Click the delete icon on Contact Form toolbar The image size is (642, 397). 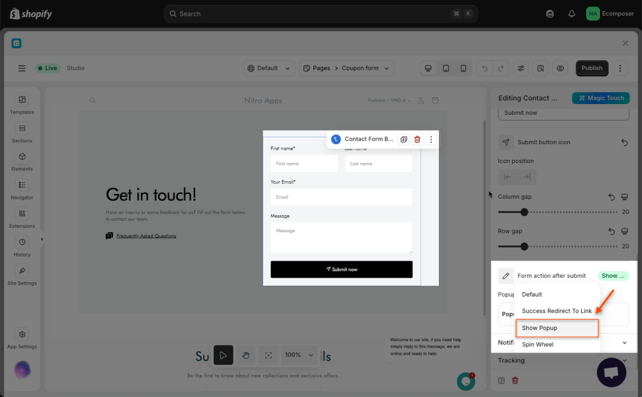pyautogui.click(x=418, y=139)
